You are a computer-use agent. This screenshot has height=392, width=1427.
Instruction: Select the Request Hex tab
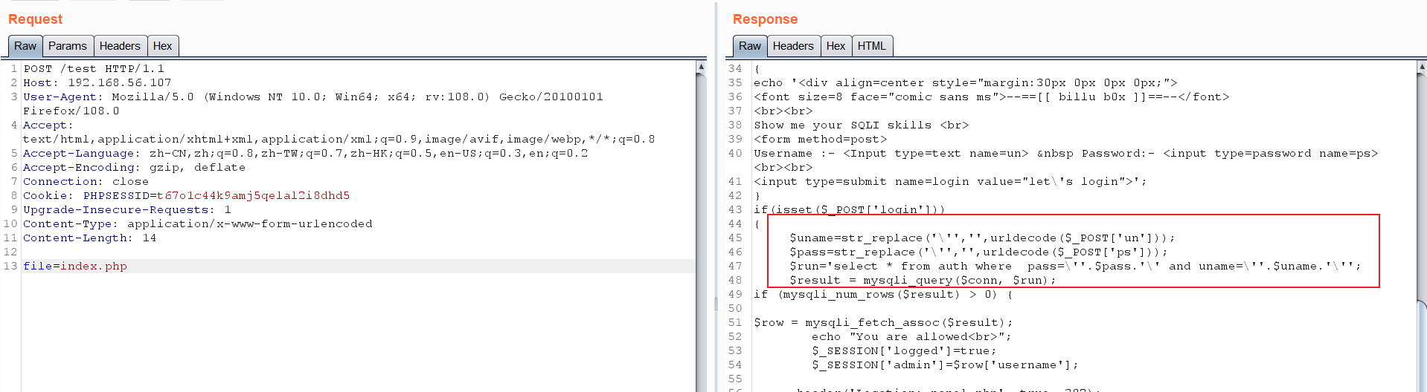[162, 46]
